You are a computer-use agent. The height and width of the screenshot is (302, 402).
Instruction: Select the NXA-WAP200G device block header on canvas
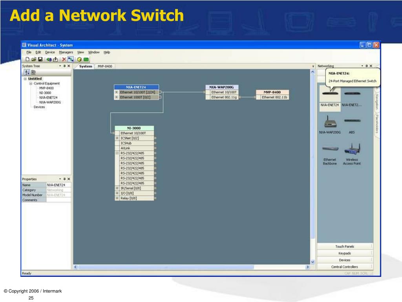pyautogui.click(x=221, y=87)
